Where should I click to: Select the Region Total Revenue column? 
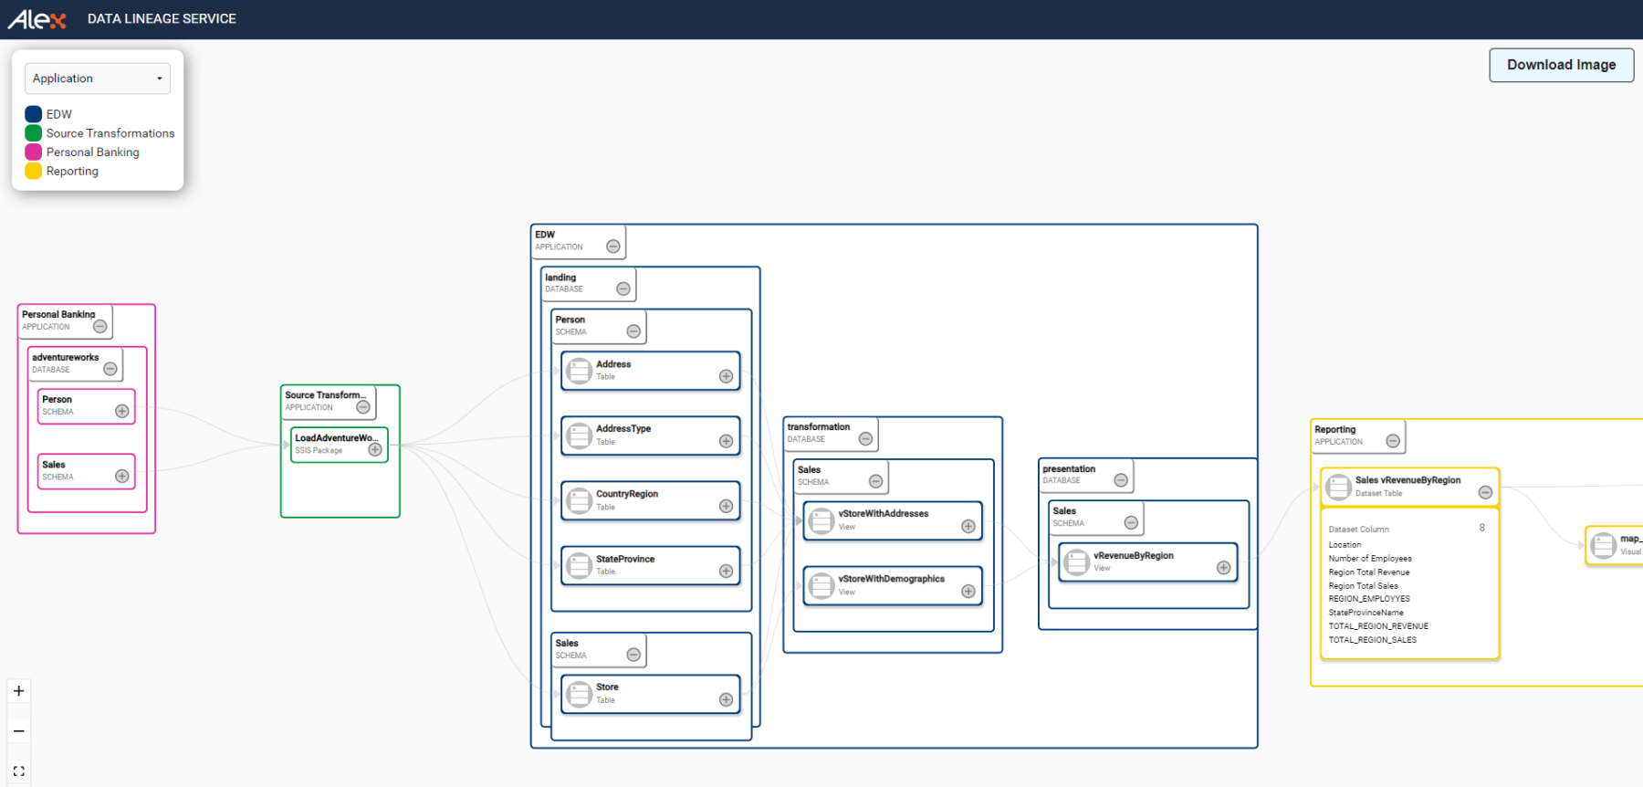pyautogui.click(x=1369, y=572)
